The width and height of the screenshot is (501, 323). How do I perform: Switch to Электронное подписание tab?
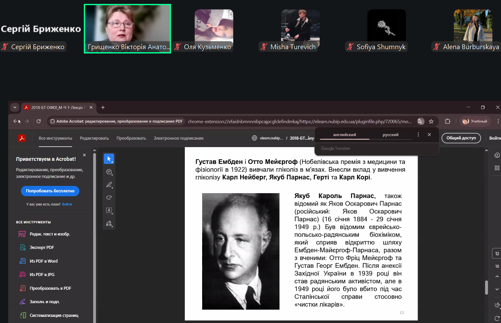(178, 138)
